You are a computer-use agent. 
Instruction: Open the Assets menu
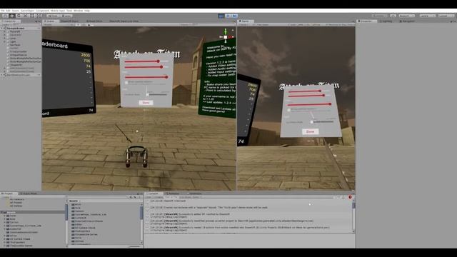click(16, 11)
